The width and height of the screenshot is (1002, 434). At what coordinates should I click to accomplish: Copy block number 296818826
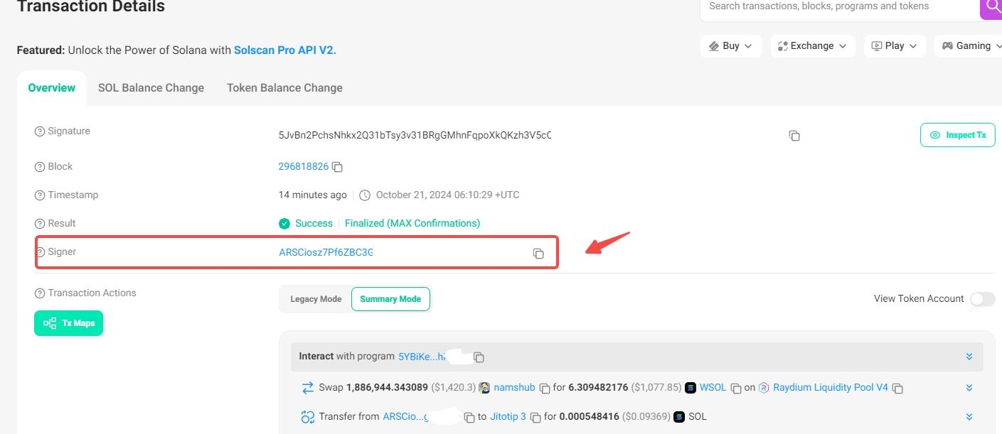coord(338,167)
